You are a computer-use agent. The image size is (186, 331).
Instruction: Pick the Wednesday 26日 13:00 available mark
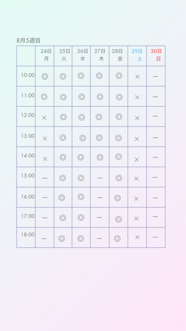click(83, 138)
